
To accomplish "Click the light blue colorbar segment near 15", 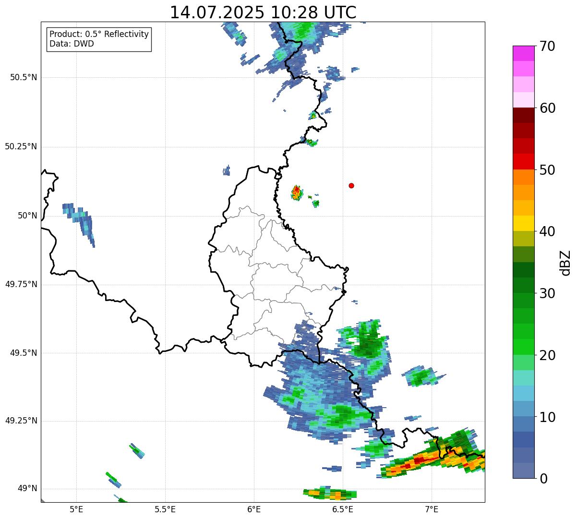I will coord(524,393).
